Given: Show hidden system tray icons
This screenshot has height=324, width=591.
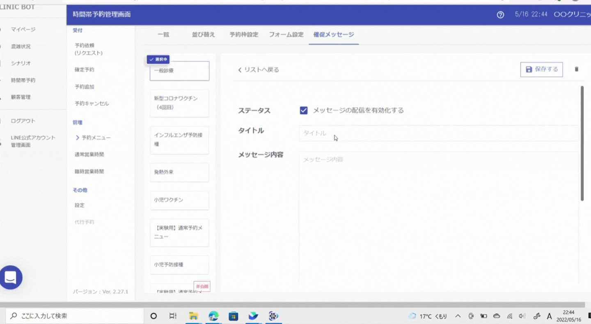Looking at the screenshot, I should pyautogui.click(x=458, y=316).
